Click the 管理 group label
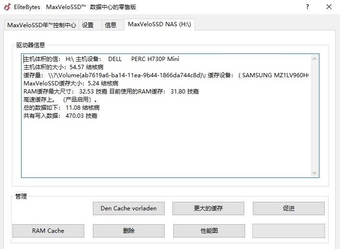This screenshot has height=249, width=340. [21, 197]
